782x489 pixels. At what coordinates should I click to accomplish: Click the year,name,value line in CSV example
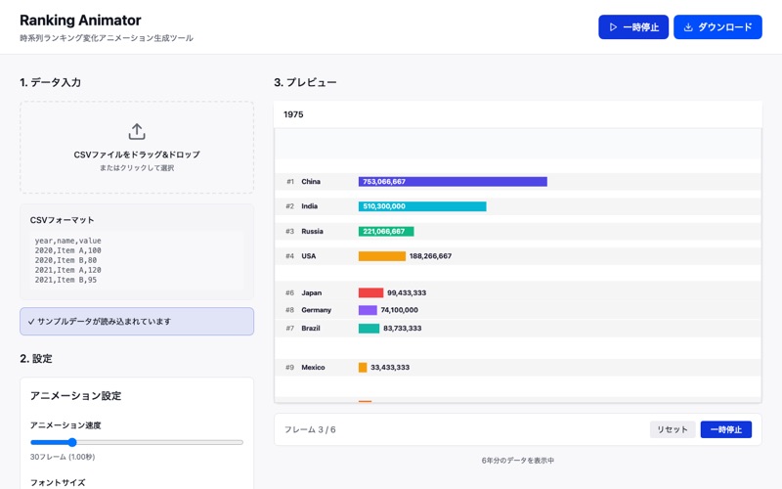click(x=67, y=241)
